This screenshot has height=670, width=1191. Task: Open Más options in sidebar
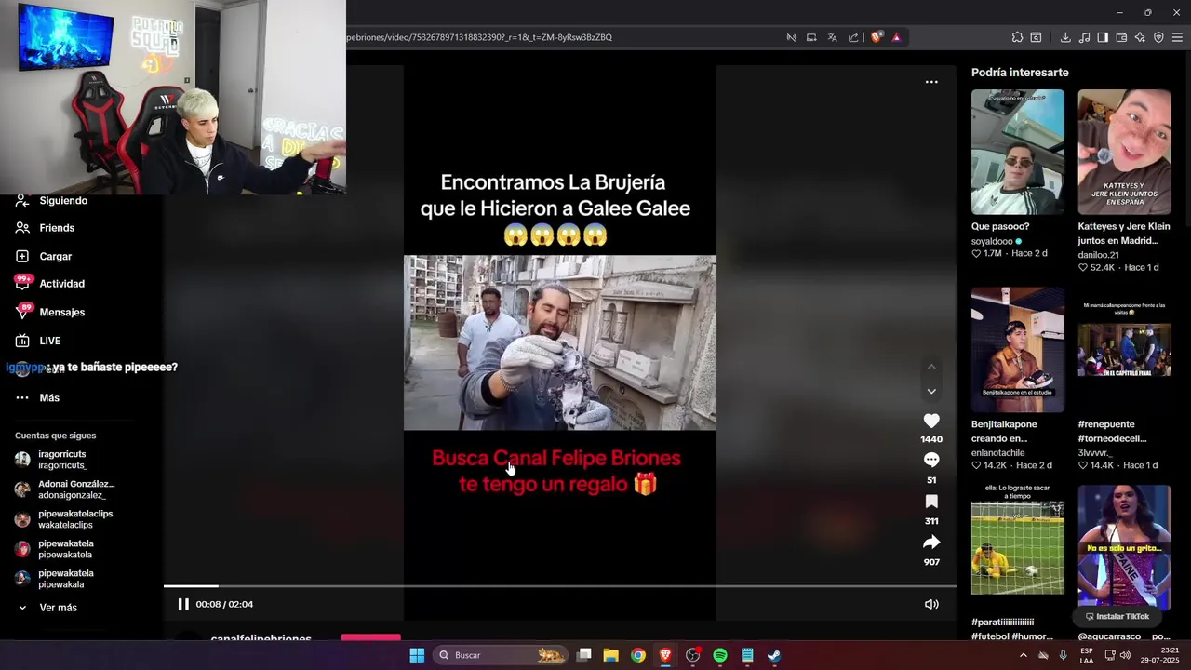49,397
